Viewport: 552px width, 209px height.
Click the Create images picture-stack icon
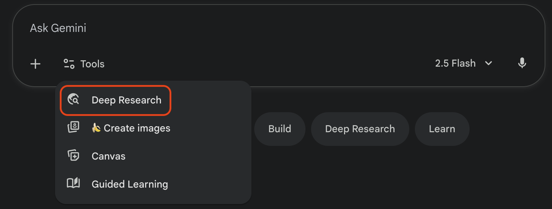(x=73, y=127)
